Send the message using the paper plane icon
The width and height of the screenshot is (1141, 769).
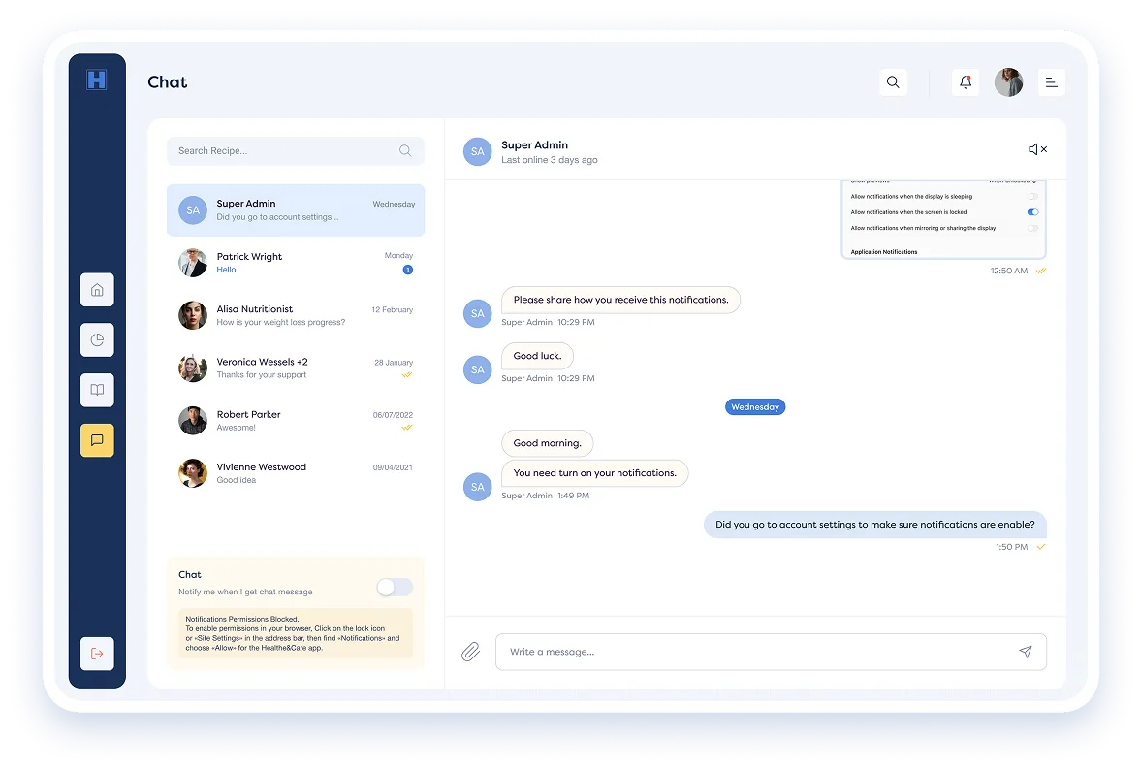point(1027,652)
